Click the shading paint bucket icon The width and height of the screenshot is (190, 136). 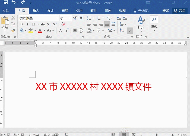pos(89,30)
